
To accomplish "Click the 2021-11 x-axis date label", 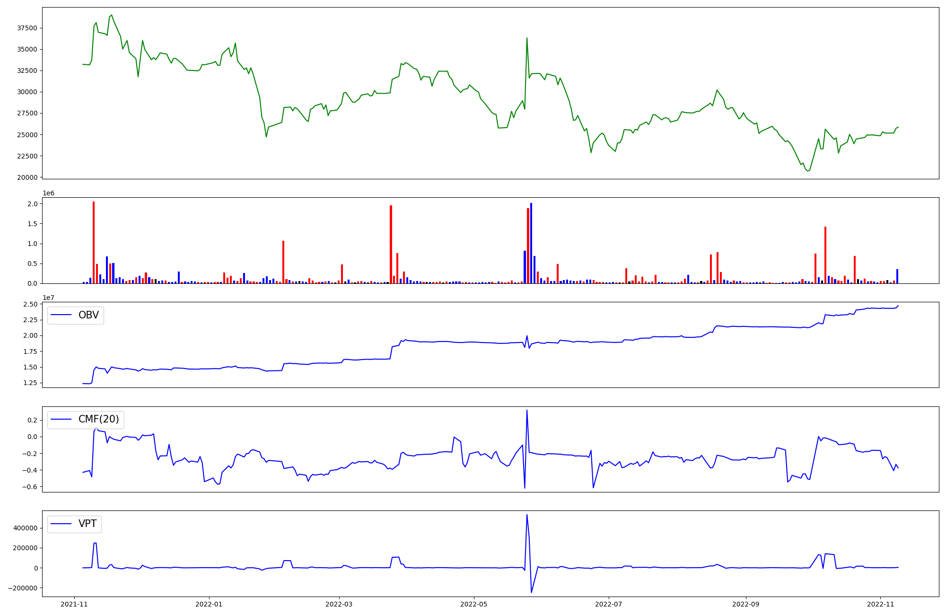I will [x=74, y=604].
